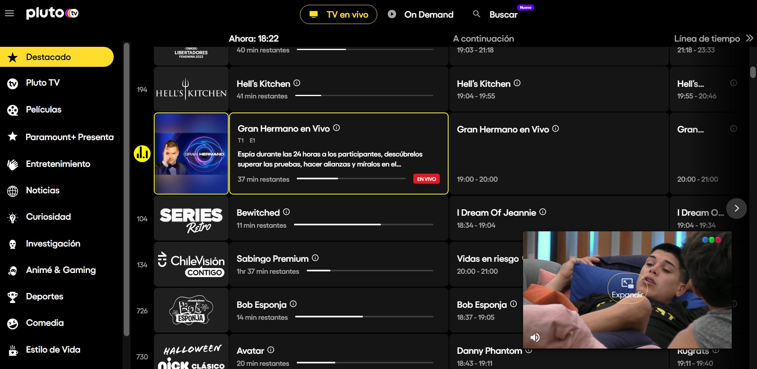Image resolution: width=757 pixels, height=369 pixels.
Task: Open info icon for Sabingo Premium
Action: (315, 258)
